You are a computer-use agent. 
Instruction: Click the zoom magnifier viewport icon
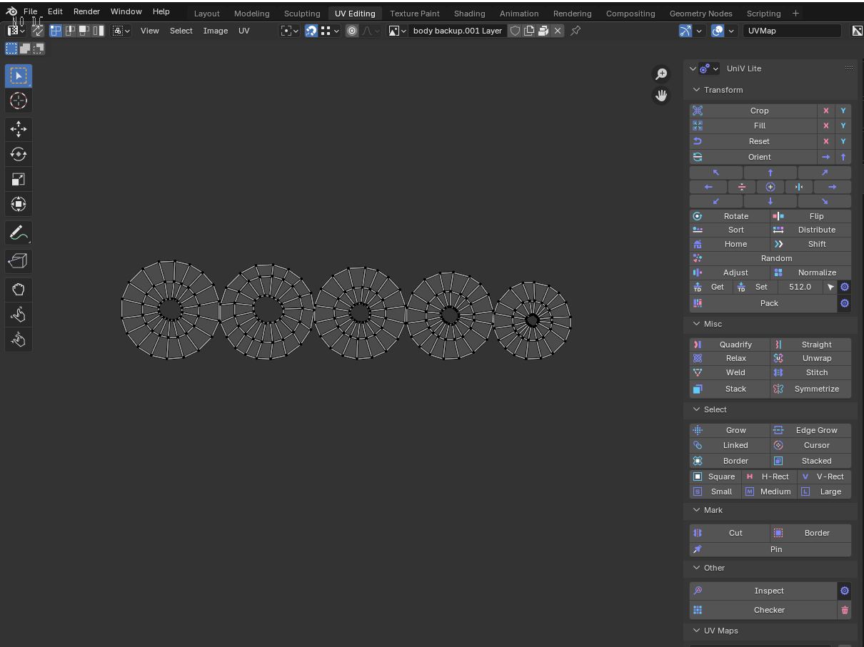coord(661,74)
